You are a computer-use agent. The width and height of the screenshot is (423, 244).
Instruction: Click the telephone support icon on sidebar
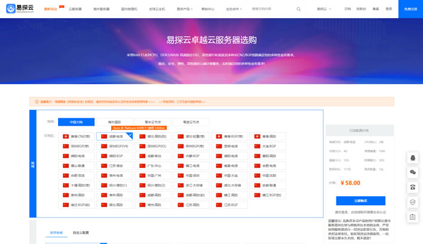(413, 186)
